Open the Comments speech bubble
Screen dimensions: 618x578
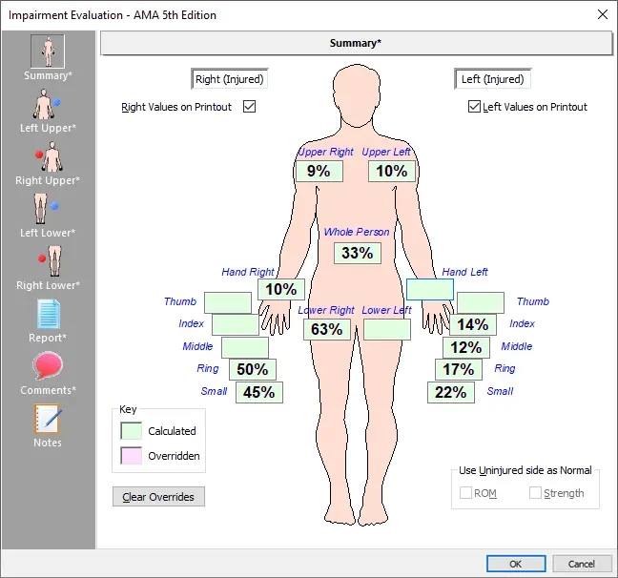[x=48, y=366]
